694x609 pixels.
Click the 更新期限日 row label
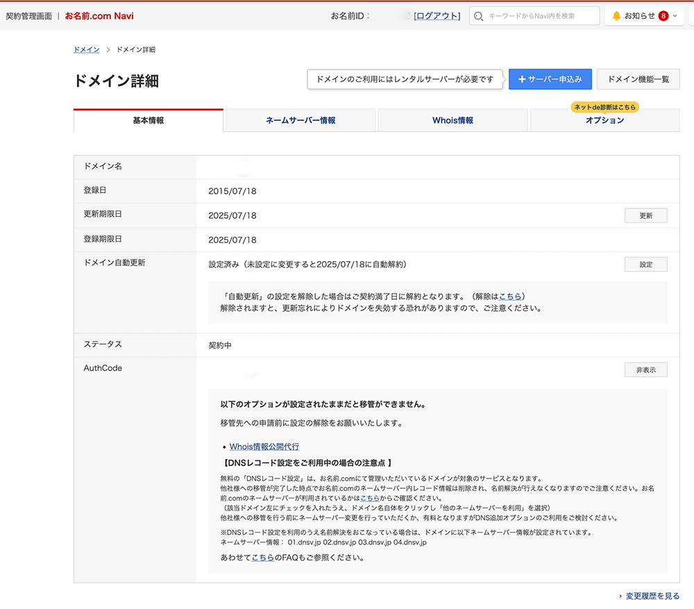[102, 214]
